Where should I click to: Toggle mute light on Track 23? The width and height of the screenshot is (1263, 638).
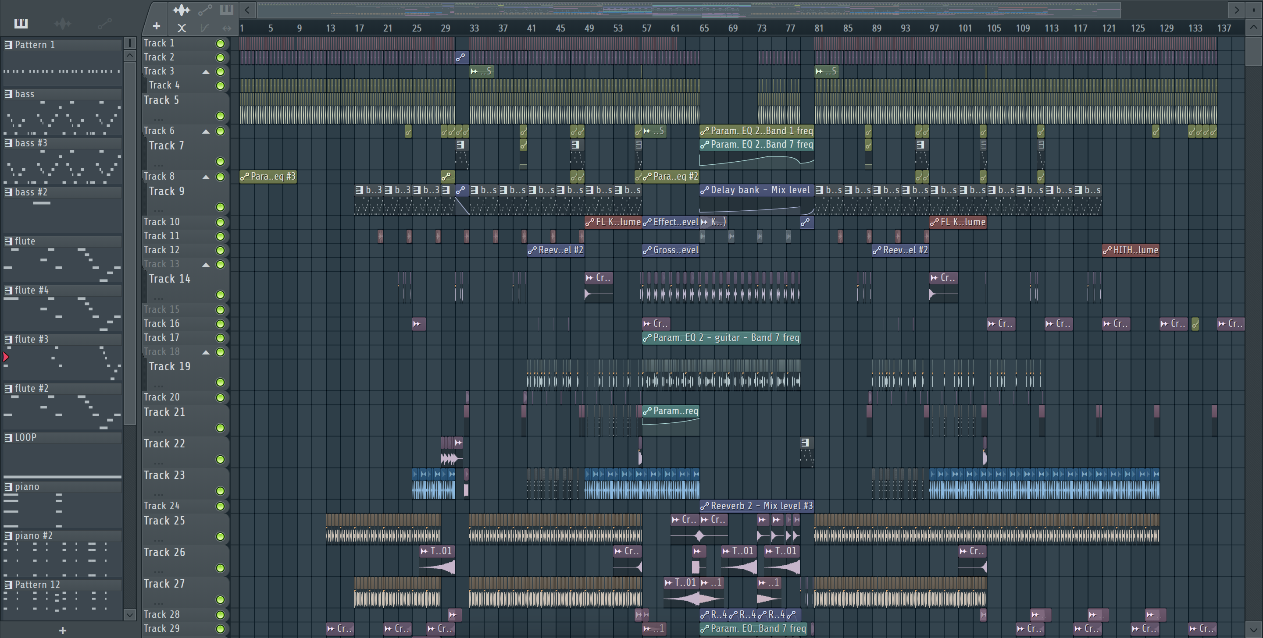221,491
